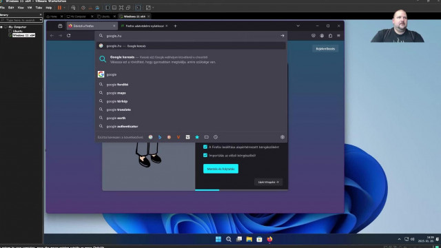Image resolution: width=441 pixels, height=248 pixels.
Task: Click the stretch guest display icon
Action: 148,8
